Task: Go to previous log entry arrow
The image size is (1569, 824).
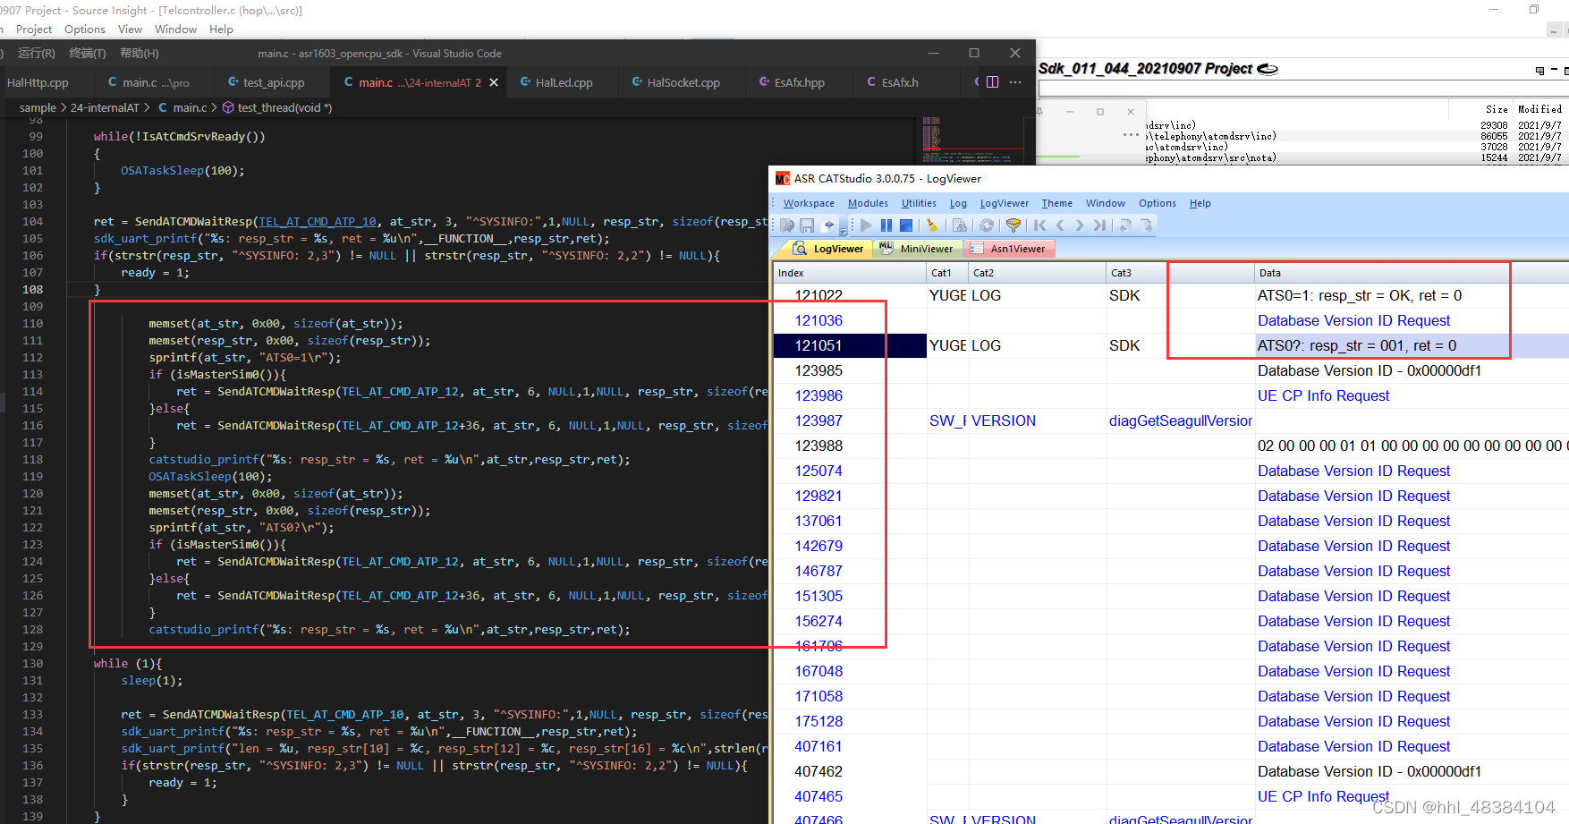Action: tap(1060, 225)
